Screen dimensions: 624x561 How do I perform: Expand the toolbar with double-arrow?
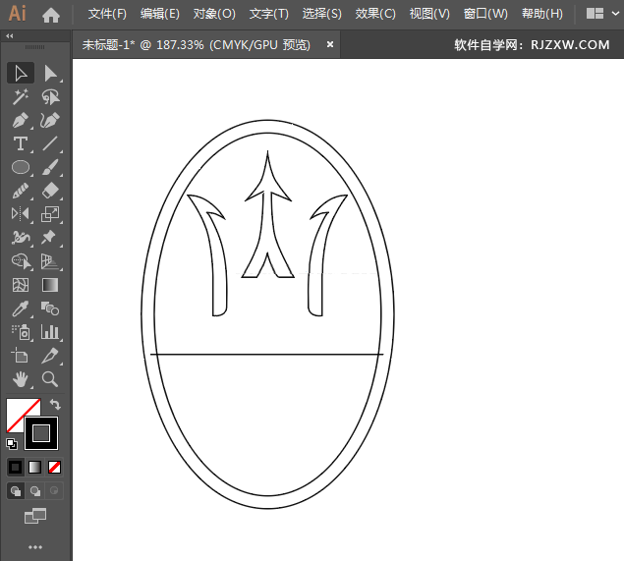[x=10, y=36]
